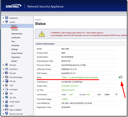Click the SSL VPN icon
The width and height of the screenshot is (128, 117).
click(6, 97)
